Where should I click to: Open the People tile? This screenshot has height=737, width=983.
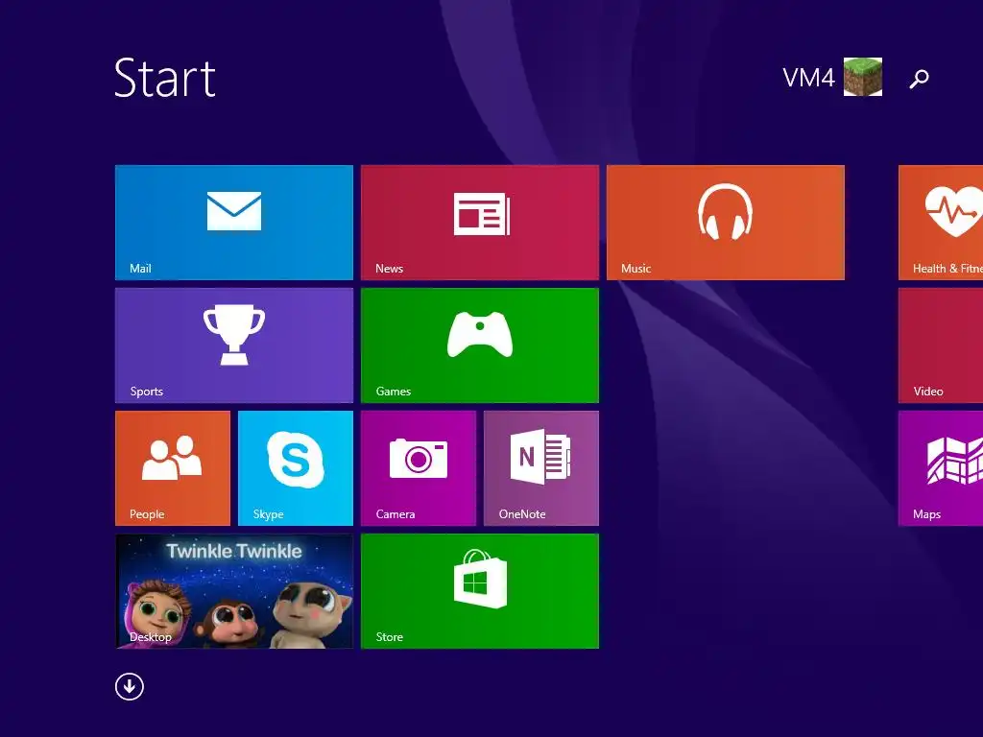tap(173, 468)
